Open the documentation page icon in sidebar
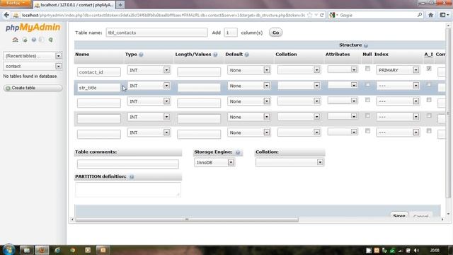The width and height of the screenshot is (453, 255). (42, 40)
